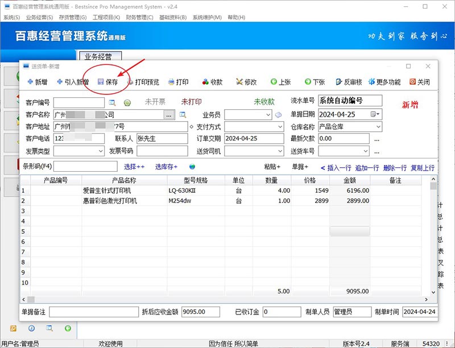The height and width of the screenshot is (348, 455).
Task: Click the 选择++ link
Action: (x=134, y=167)
